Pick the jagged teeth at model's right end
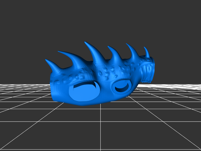Viewport: 201px width, 151px height. click(x=146, y=81)
